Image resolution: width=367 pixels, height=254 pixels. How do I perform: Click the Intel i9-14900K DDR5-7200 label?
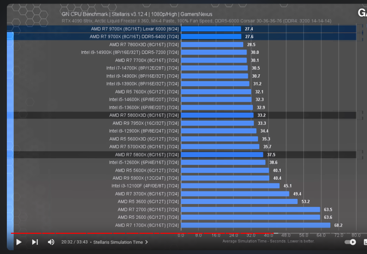point(130,52)
